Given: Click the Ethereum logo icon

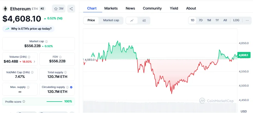Looking at the screenshot, I should click(x=5, y=9).
